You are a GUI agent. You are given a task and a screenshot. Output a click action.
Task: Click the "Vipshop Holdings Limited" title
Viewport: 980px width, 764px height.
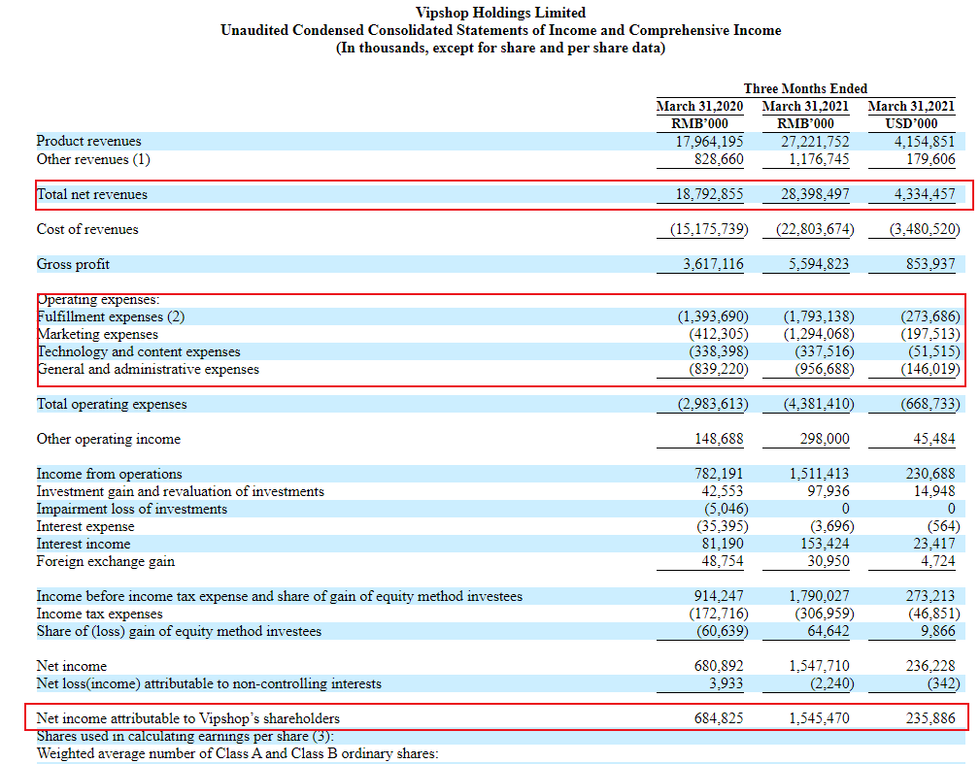[500, 13]
